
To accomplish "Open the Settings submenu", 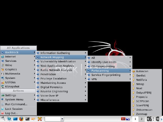I will [x=18, y=95].
